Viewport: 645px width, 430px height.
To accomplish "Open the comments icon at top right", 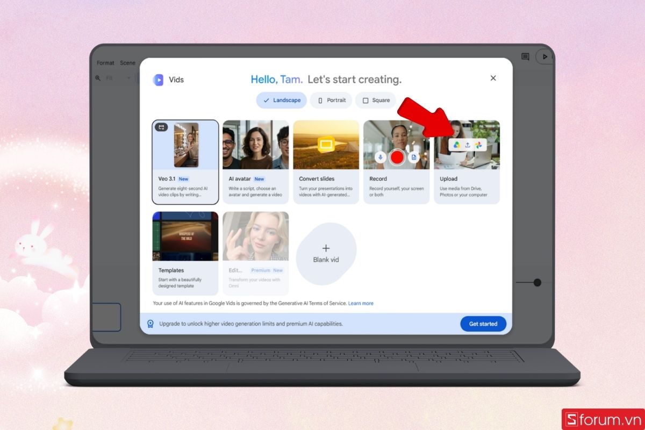I will [525, 56].
